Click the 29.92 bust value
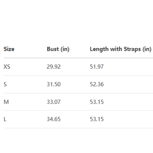This screenshot has height=153, width=153. coord(54,67)
